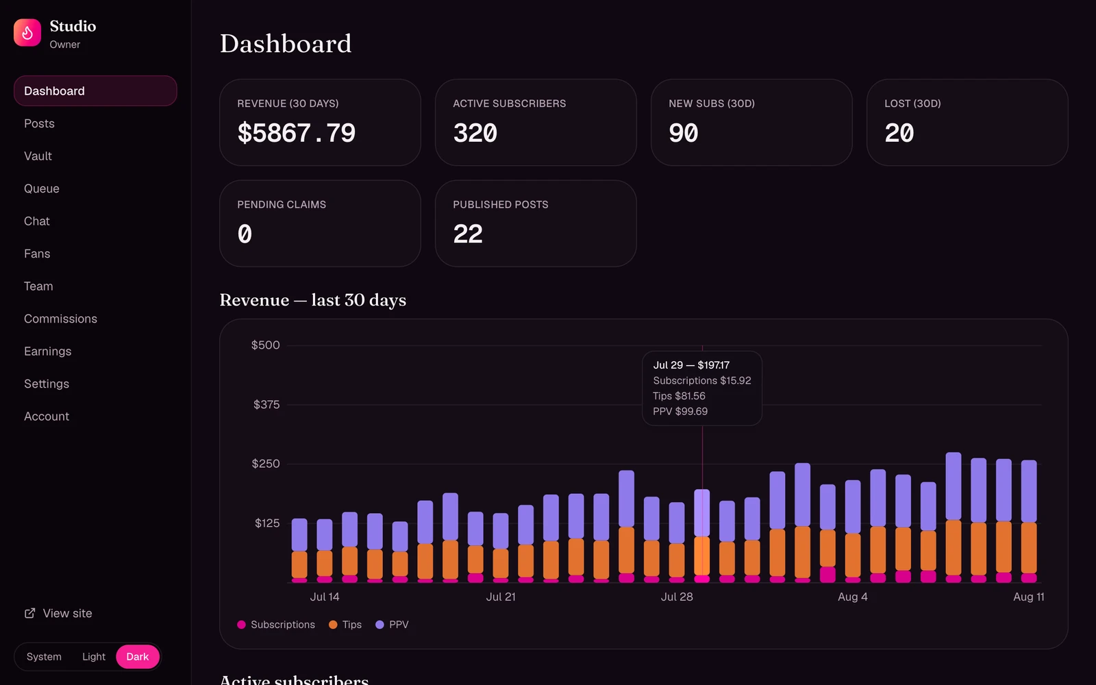This screenshot has height=685, width=1096.
Task: Switch theme to System
Action: point(44,656)
